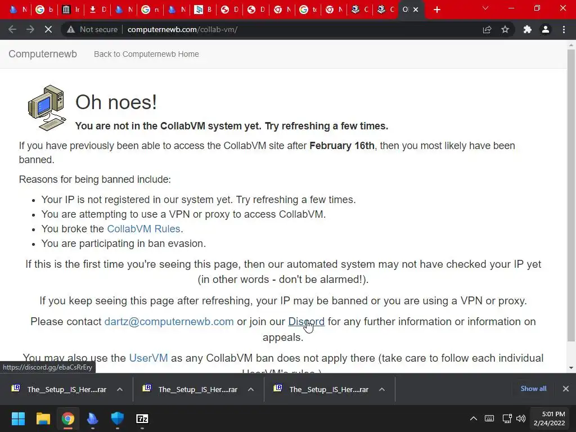Open Chrome's three-dot menu
The height and width of the screenshot is (432, 576).
[x=564, y=29]
